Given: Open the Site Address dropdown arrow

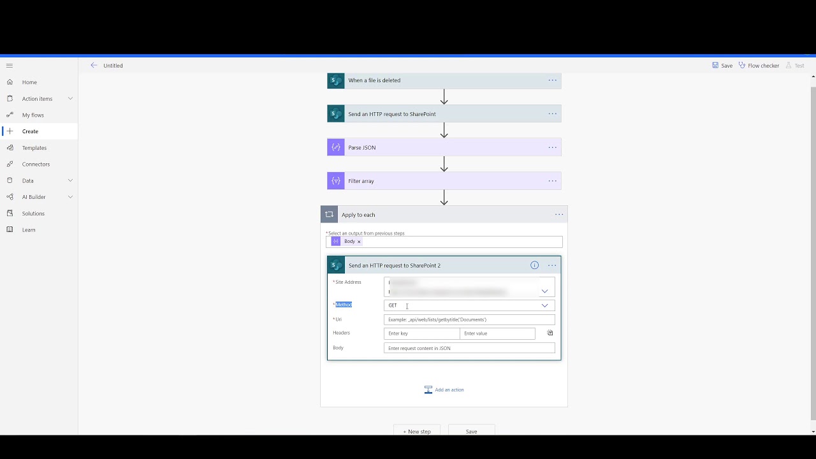Looking at the screenshot, I should [x=544, y=291].
